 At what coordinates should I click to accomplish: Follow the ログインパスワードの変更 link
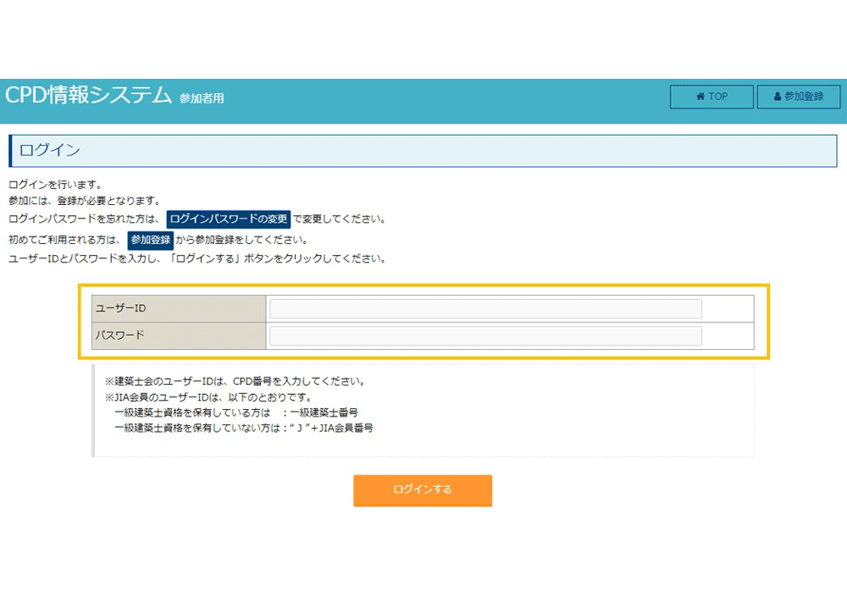(229, 219)
